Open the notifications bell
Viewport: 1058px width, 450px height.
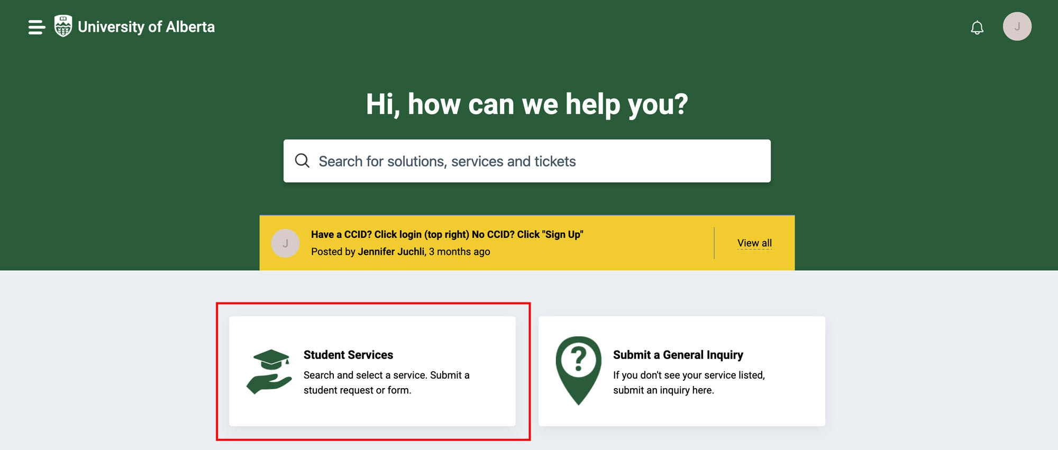(977, 27)
